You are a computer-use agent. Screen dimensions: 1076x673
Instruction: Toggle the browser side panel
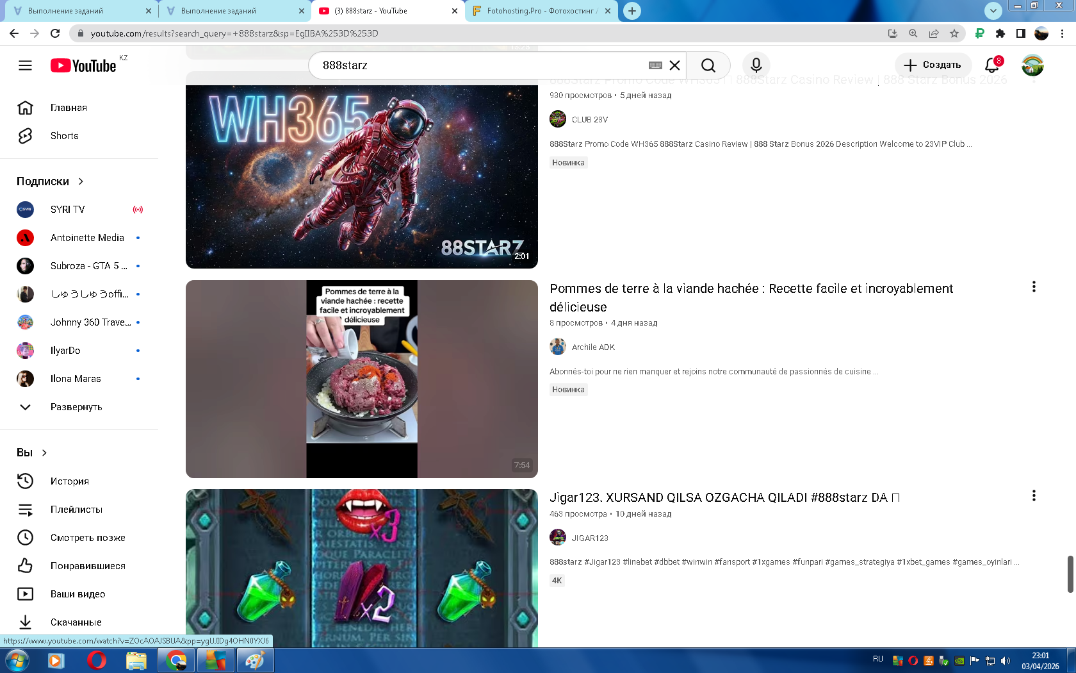pos(1021,33)
